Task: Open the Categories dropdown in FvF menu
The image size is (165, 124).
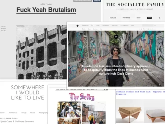Action: [85, 25]
